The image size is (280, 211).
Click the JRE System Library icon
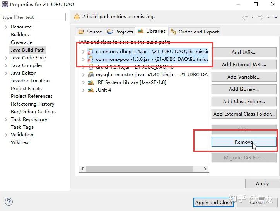pyautogui.click(x=91, y=82)
